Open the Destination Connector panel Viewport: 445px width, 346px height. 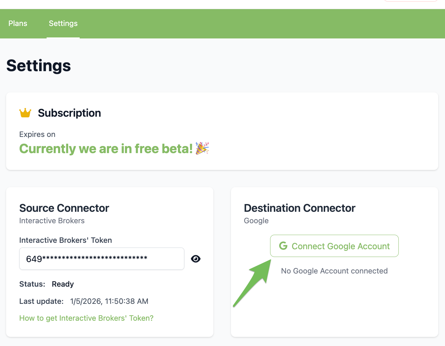pyautogui.click(x=299, y=208)
